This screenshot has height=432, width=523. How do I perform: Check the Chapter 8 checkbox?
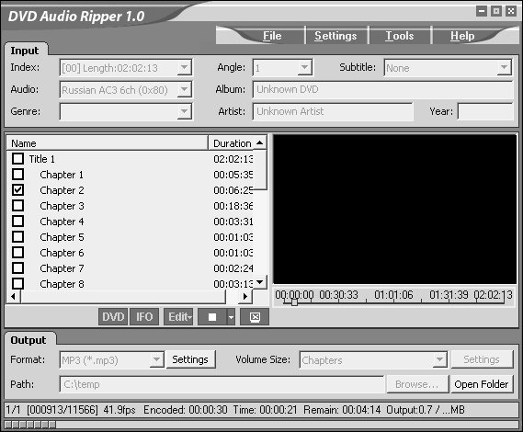(x=18, y=283)
